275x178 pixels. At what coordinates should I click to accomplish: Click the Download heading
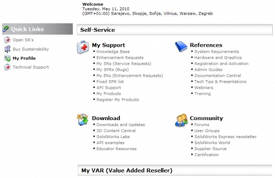click(106, 118)
